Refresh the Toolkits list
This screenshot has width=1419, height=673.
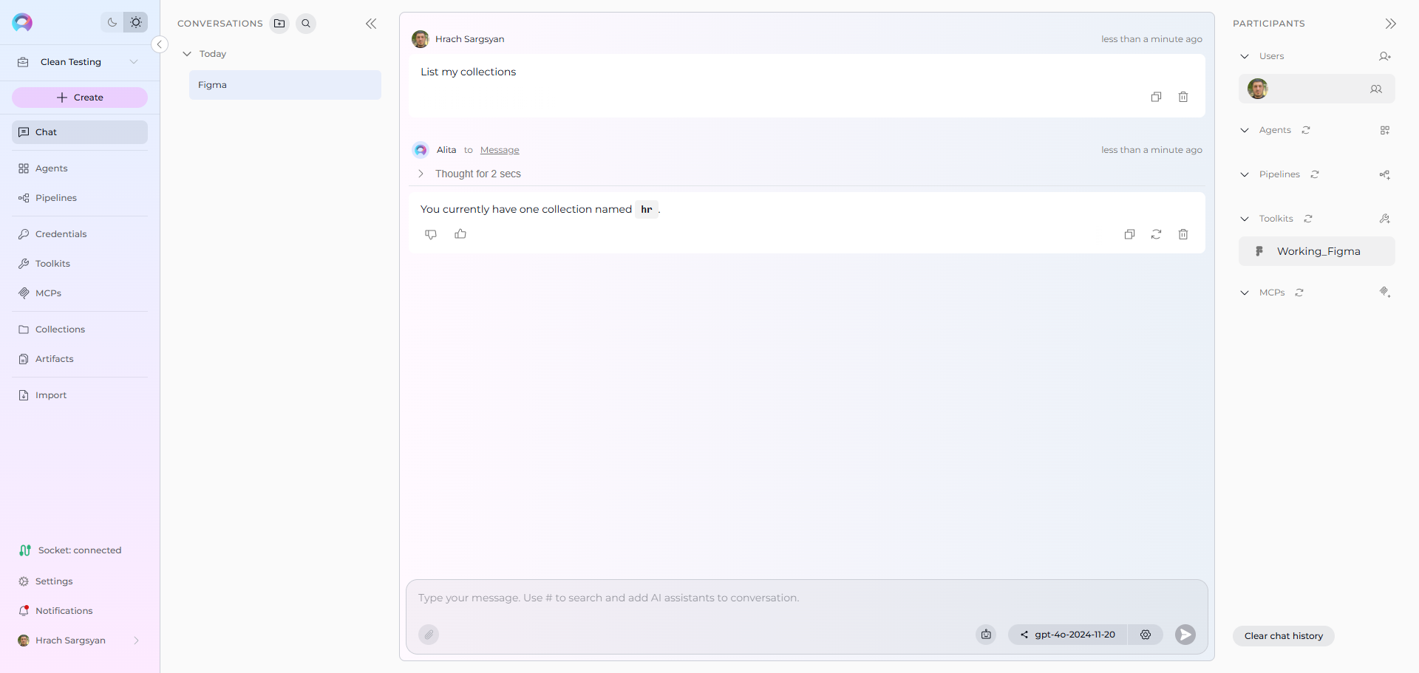pos(1308,219)
